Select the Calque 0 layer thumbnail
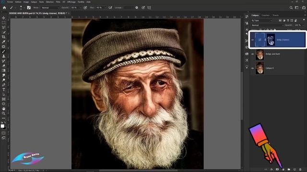The image size is (307, 172). (x=260, y=68)
